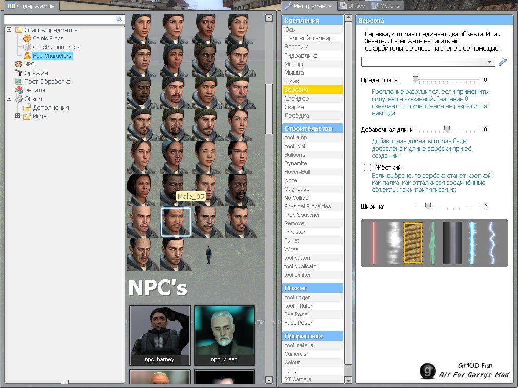Adjust the Предел силы slider

(x=416, y=80)
